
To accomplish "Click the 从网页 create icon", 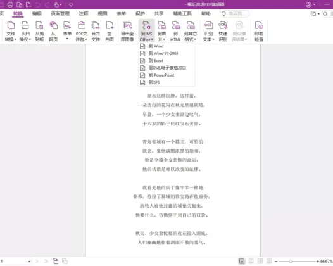I will 53,31.
